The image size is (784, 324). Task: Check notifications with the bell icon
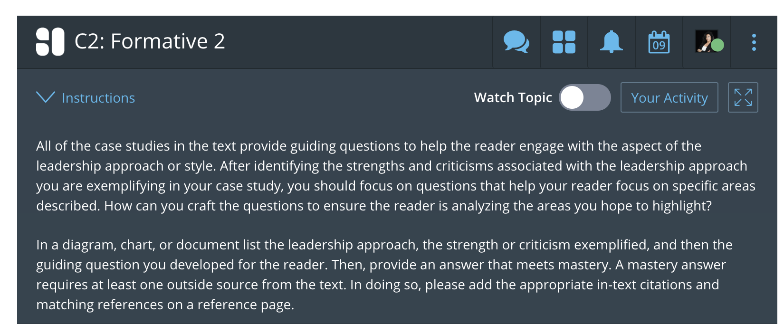(612, 42)
